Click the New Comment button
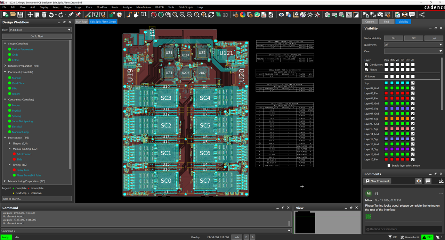Viewport: 445px width, 240px height. [377, 181]
